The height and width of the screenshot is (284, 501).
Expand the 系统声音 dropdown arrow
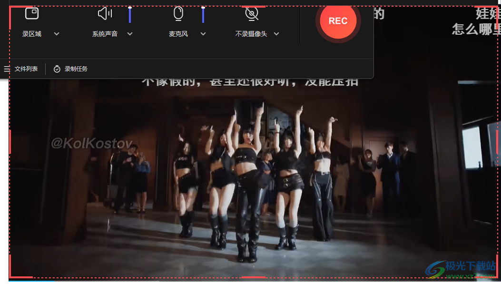(x=130, y=34)
